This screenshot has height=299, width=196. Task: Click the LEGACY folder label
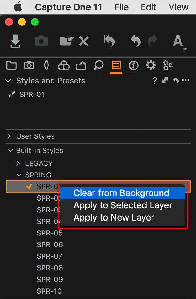39,164
